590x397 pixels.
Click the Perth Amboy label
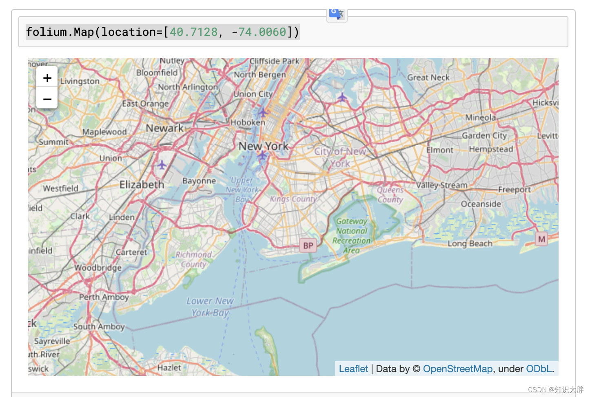[x=104, y=297]
